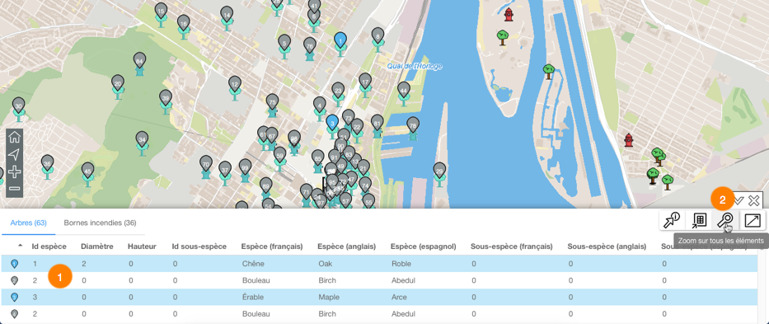
Task: Zoom in with the plus icon
Action: (14, 171)
